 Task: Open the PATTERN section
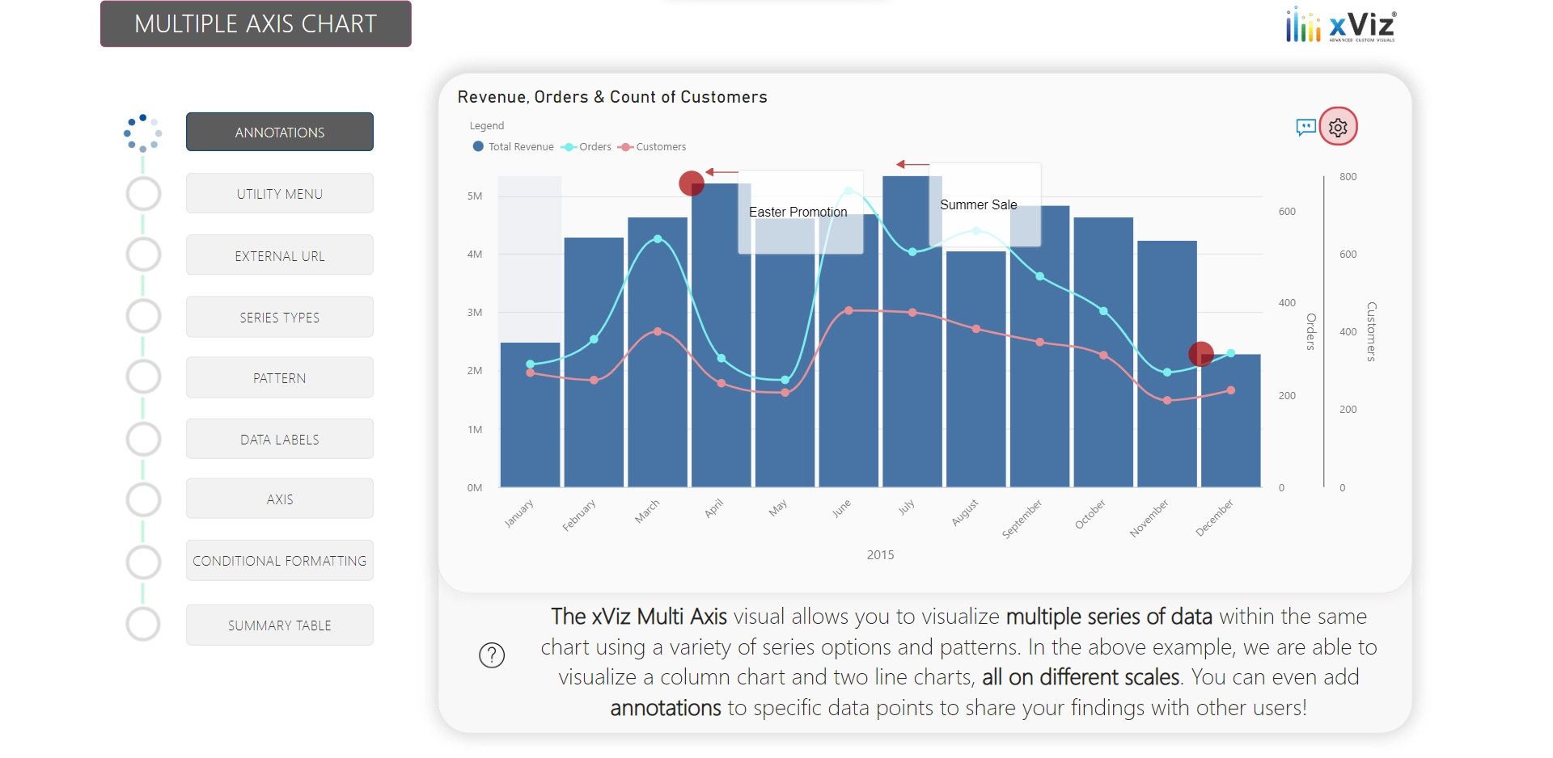(x=279, y=377)
